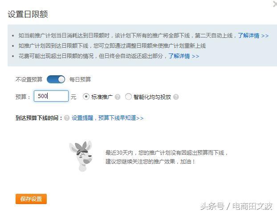Click the budget input field showing 500
The height and width of the screenshot is (213, 277).
coord(51,96)
